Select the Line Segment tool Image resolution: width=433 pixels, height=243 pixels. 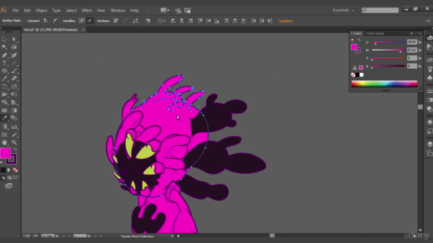point(14,63)
